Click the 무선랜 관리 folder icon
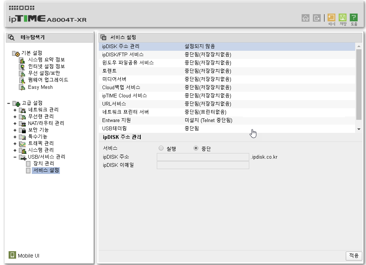 pyautogui.click(x=22, y=117)
